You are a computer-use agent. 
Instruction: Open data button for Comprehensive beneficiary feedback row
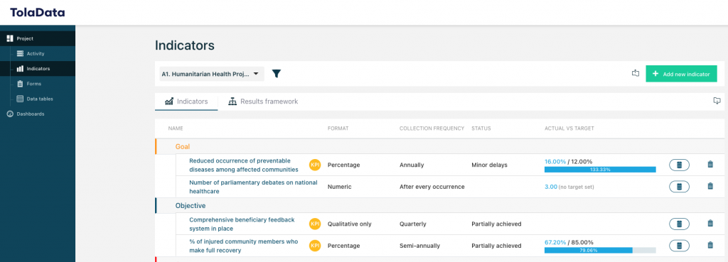click(x=679, y=224)
